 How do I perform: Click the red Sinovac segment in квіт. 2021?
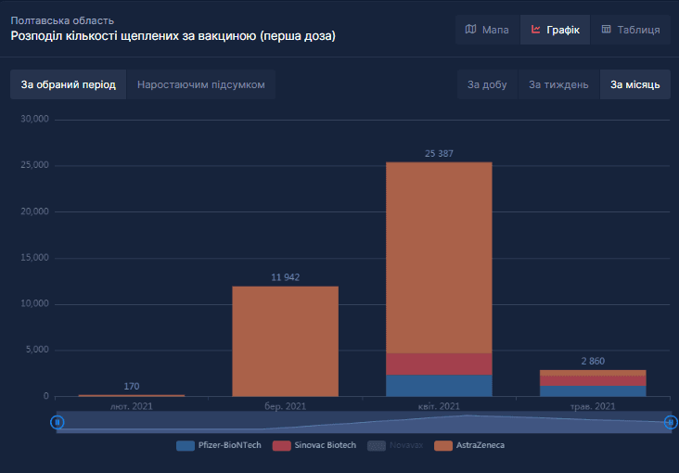tap(439, 364)
